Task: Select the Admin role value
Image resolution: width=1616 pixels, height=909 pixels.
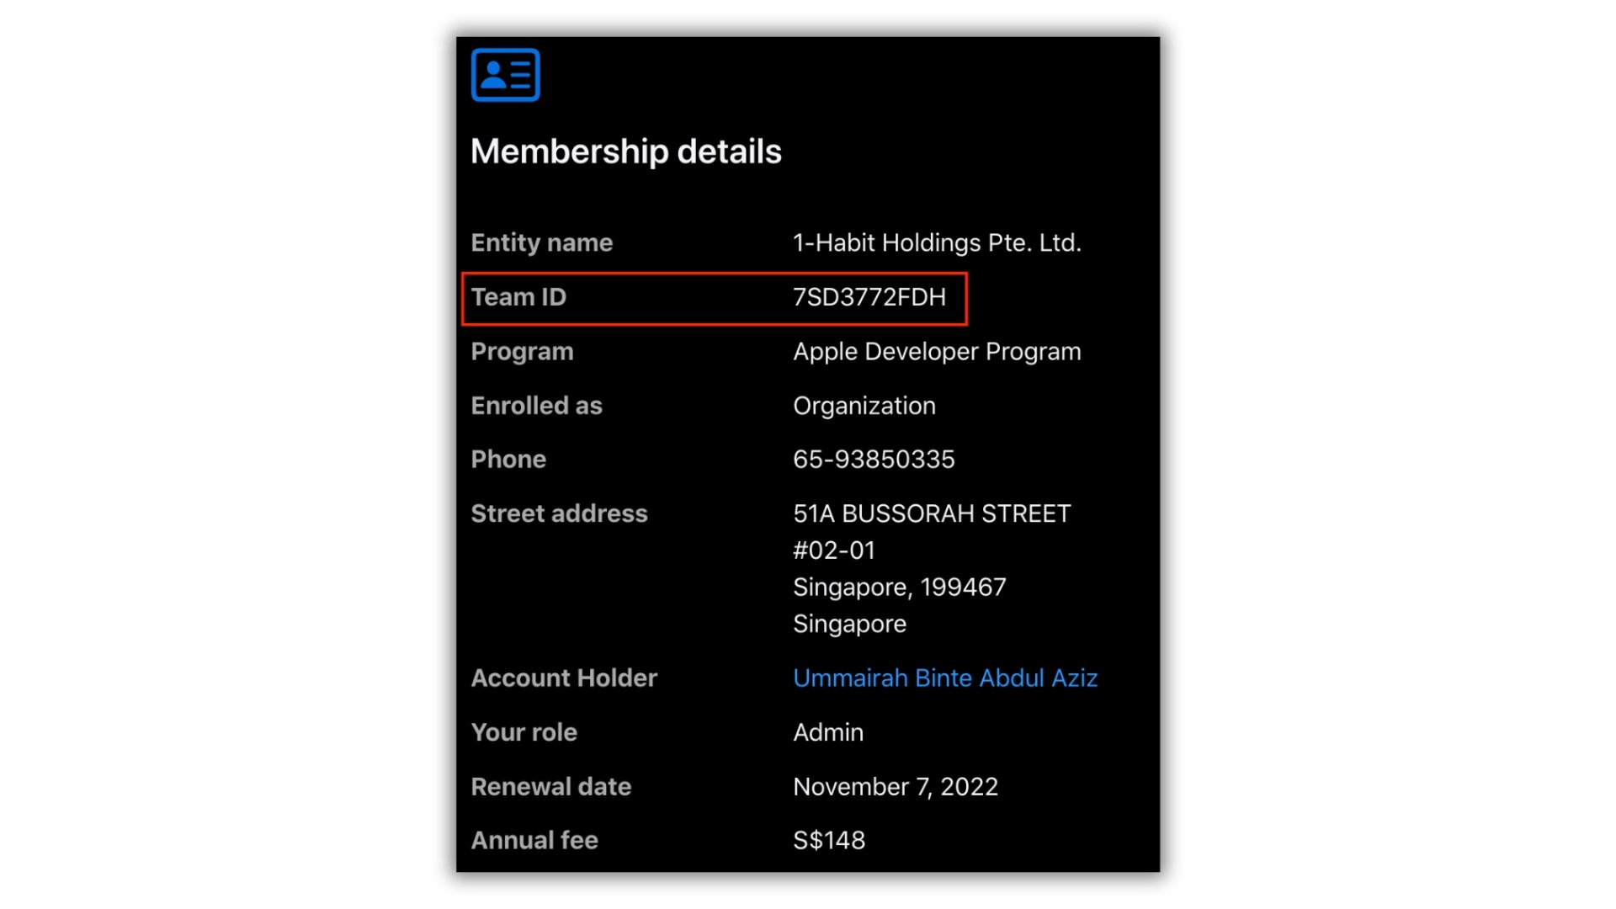Action: click(x=827, y=731)
